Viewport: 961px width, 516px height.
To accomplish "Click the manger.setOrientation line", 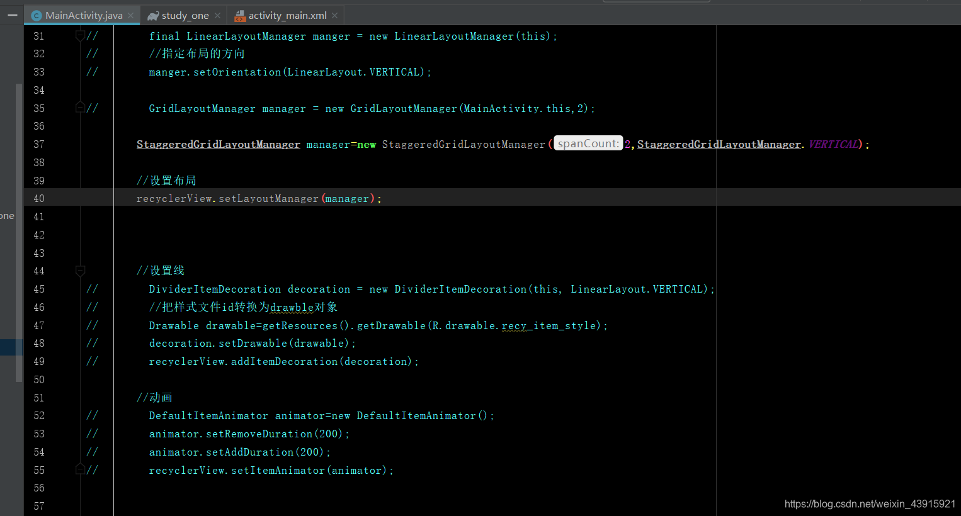I will [x=290, y=72].
